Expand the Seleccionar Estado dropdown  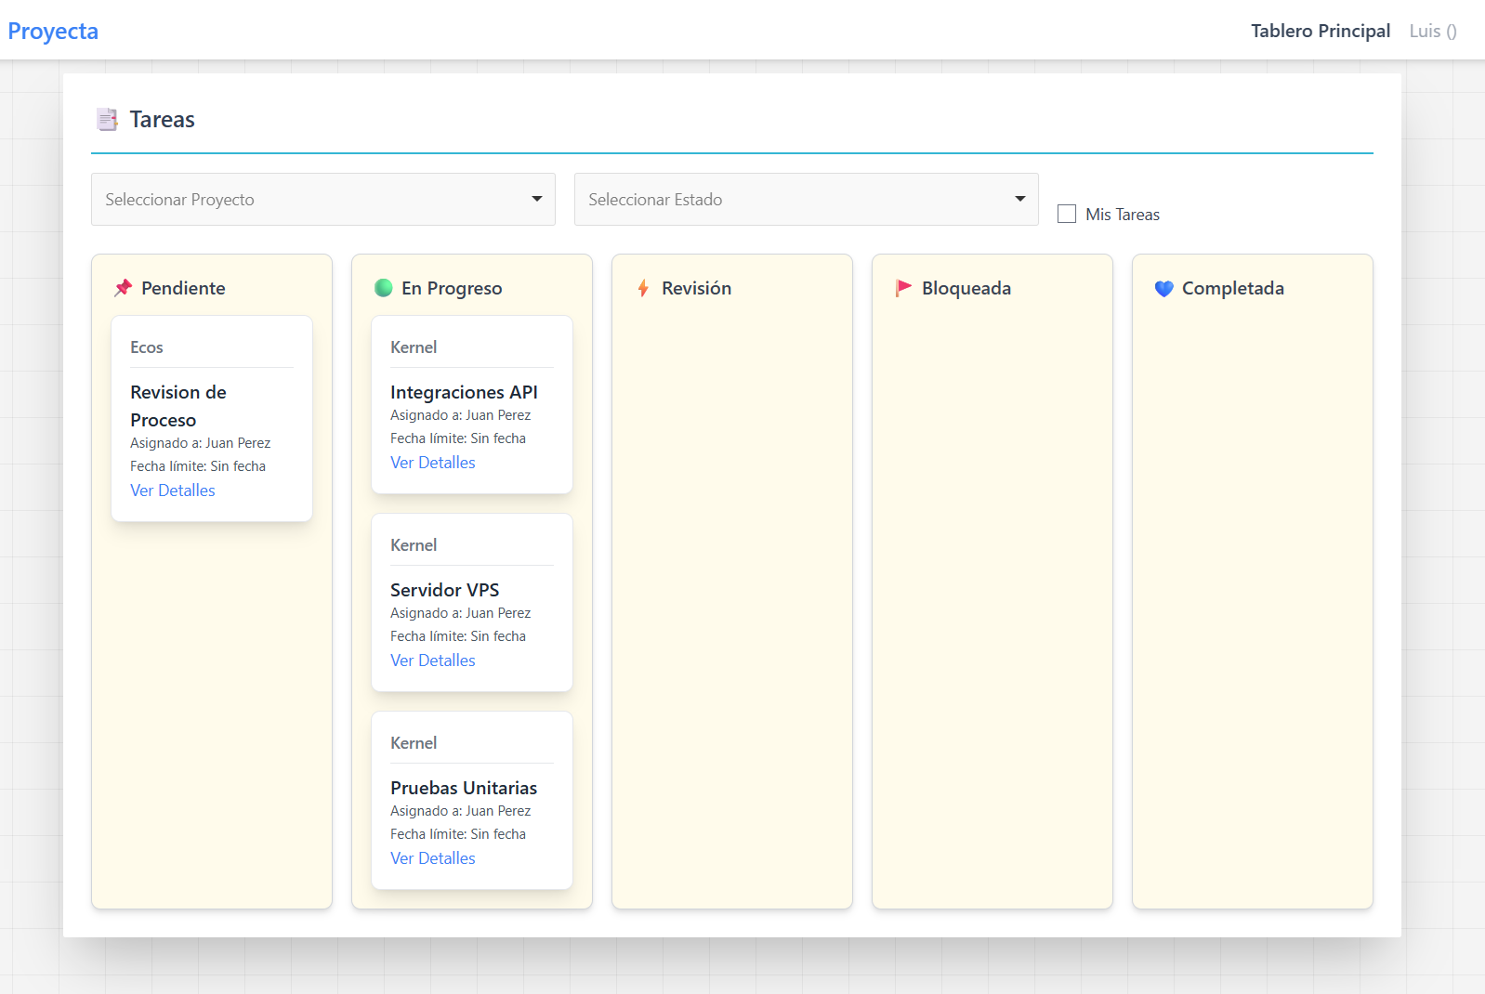[806, 200]
